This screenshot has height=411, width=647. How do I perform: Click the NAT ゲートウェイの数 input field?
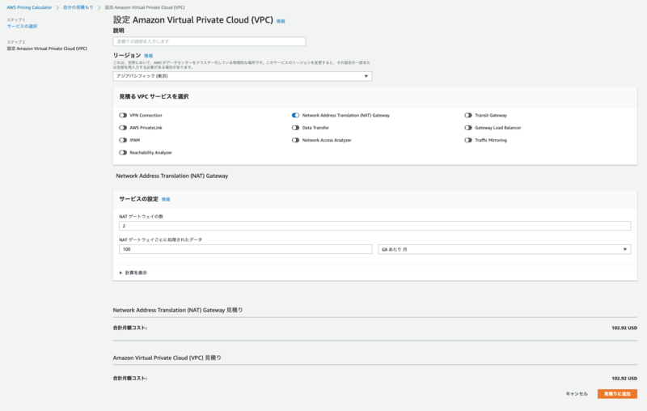374,227
